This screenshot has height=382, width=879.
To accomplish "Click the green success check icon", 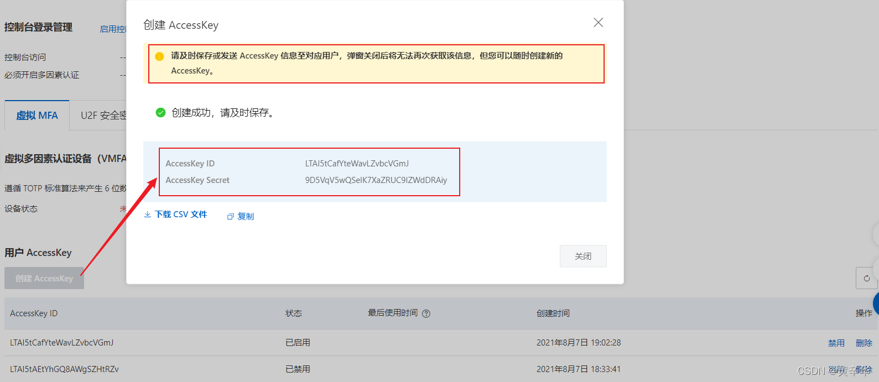I will (160, 113).
